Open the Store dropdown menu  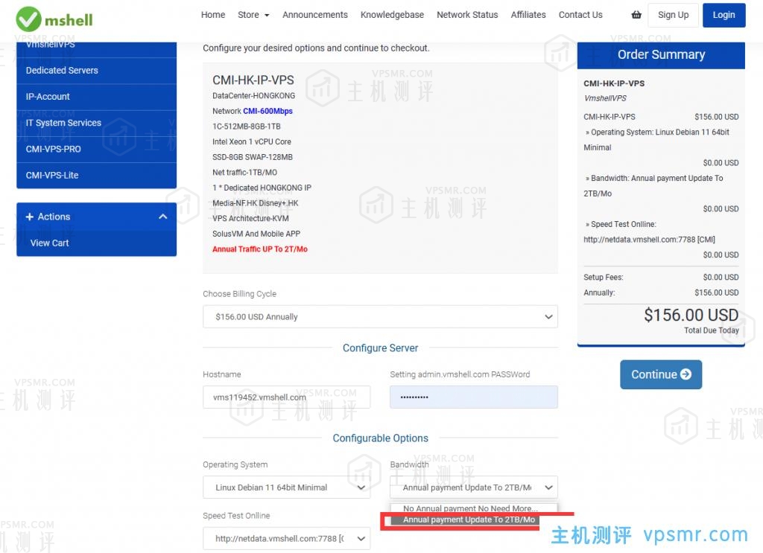[x=253, y=15]
